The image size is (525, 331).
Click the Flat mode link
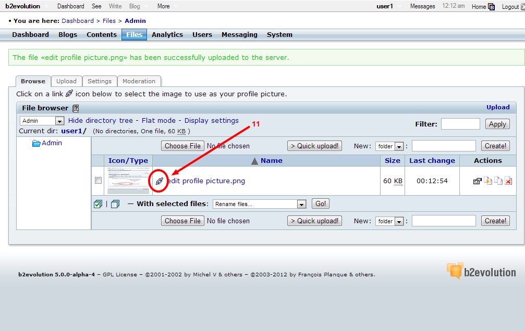158,121
